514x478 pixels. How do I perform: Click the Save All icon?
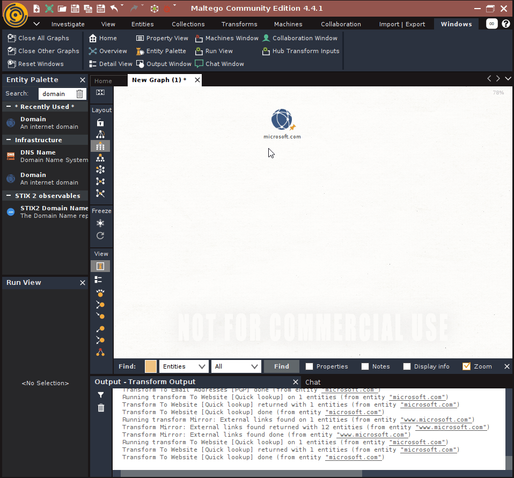(88, 9)
